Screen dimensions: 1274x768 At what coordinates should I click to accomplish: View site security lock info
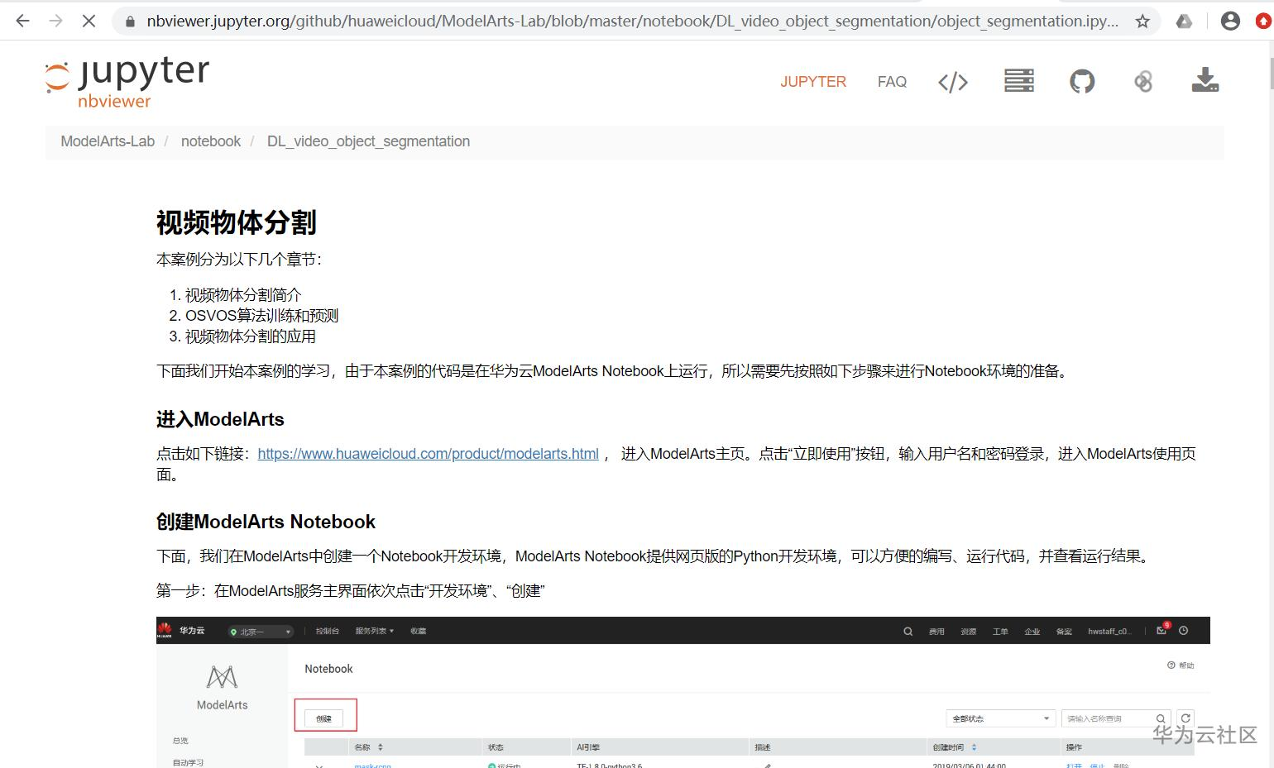(129, 21)
